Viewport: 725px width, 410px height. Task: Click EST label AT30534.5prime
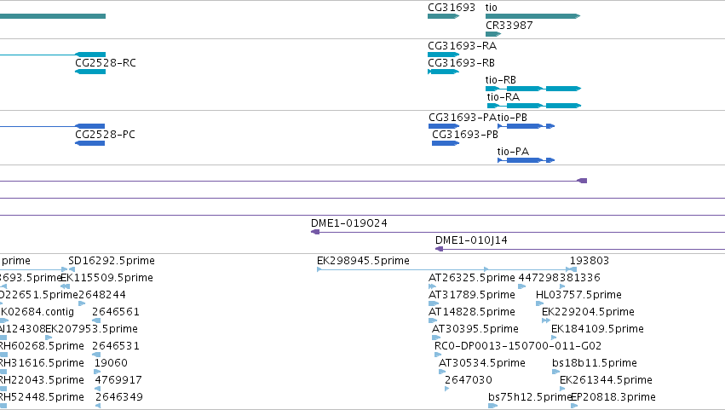pos(482,363)
